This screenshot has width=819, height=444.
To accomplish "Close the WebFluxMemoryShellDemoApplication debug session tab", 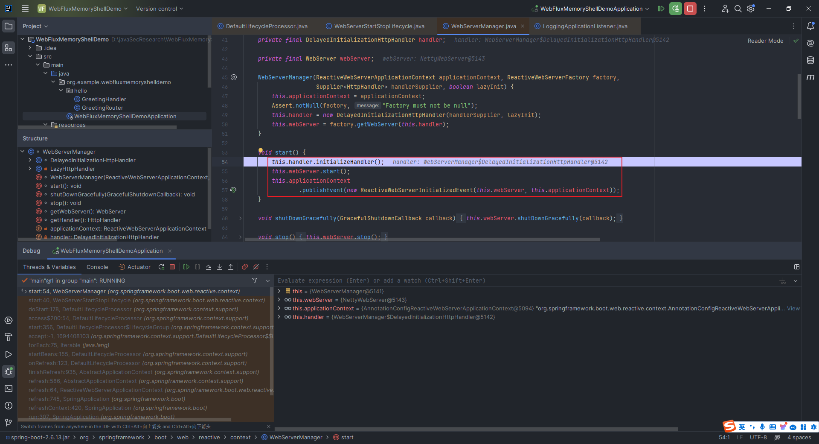I will (x=170, y=251).
